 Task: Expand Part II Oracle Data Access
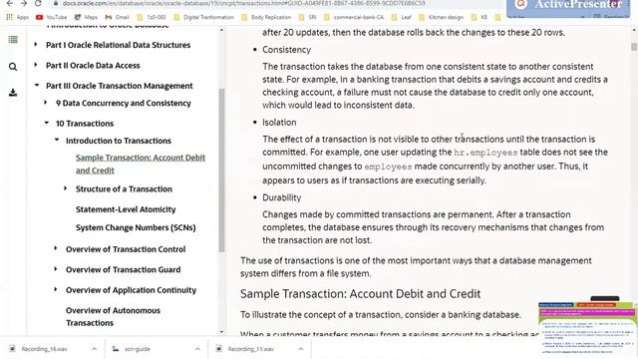coord(36,64)
